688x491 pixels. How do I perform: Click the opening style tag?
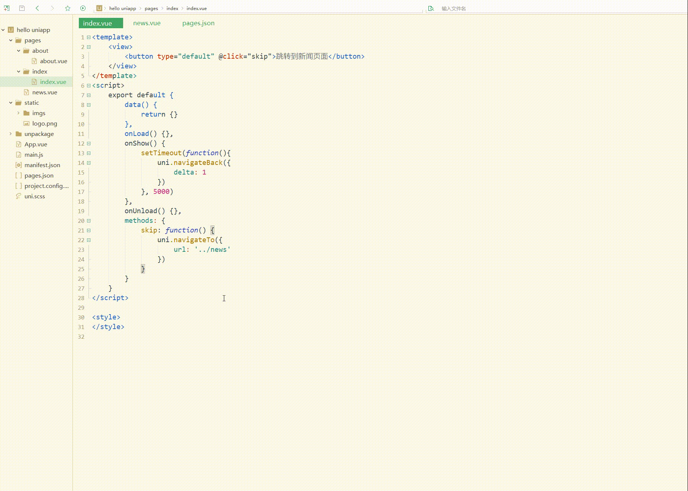pyautogui.click(x=106, y=317)
